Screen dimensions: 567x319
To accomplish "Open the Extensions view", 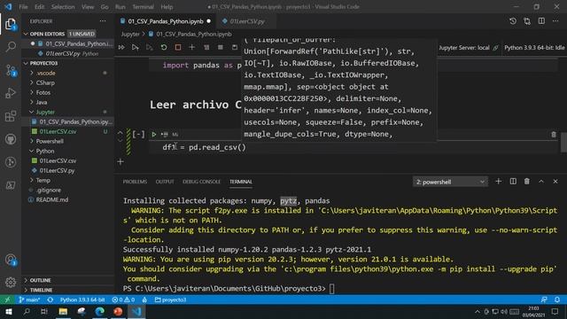I will pos(11,116).
